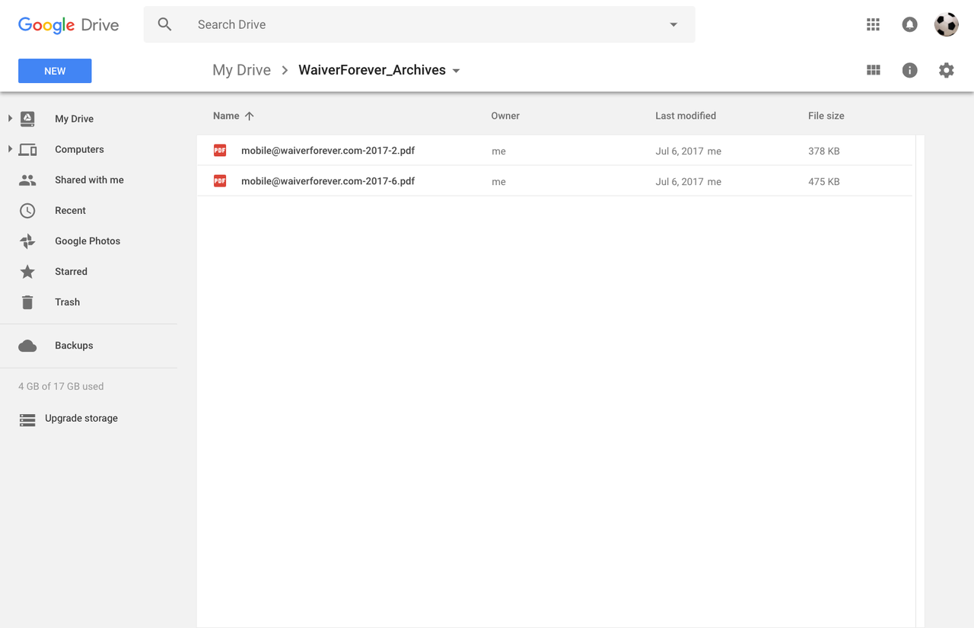Image resolution: width=974 pixels, height=628 pixels.
Task: Click the Google Photos pinwheel icon
Action: click(27, 241)
